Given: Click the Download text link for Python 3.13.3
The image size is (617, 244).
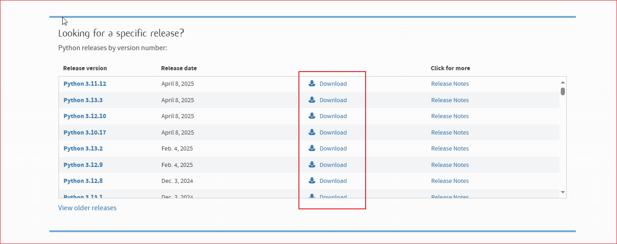Looking at the screenshot, I should [333, 100].
